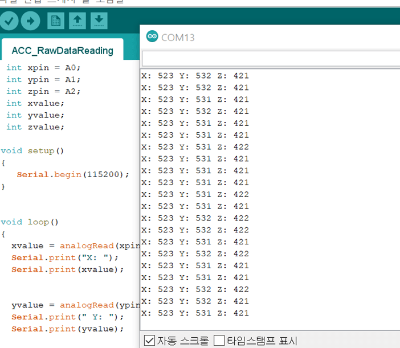Click the Serial.print(xvalue) statement
This screenshot has width=400, height=348.
coord(67,269)
